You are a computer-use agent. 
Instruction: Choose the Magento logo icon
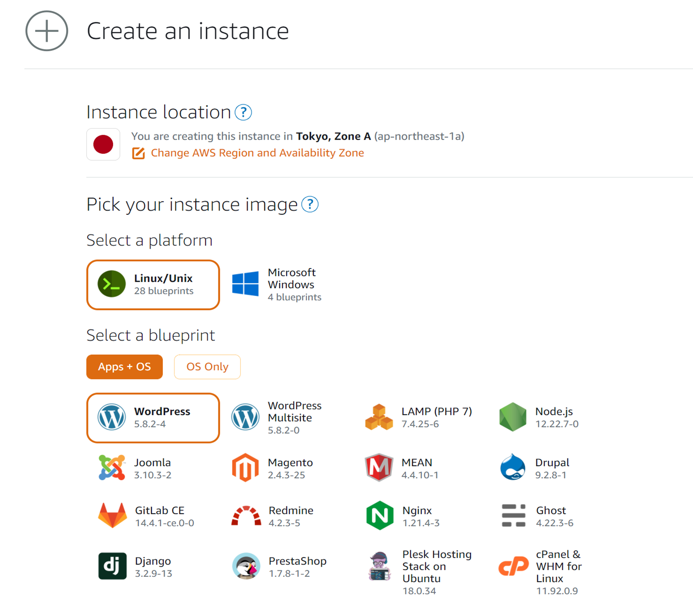pos(245,468)
